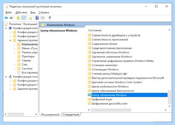The height and width of the screenshot is (125, 175).
Task: Click the tree pane scroll-left arrow
Action: click(5, 114)
